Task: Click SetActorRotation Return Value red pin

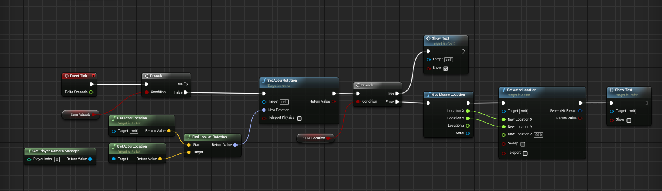Action: click(x=334, y=101)
